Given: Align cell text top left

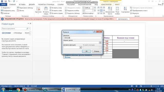Looking at the screenshot, I should tap(98, 8).
